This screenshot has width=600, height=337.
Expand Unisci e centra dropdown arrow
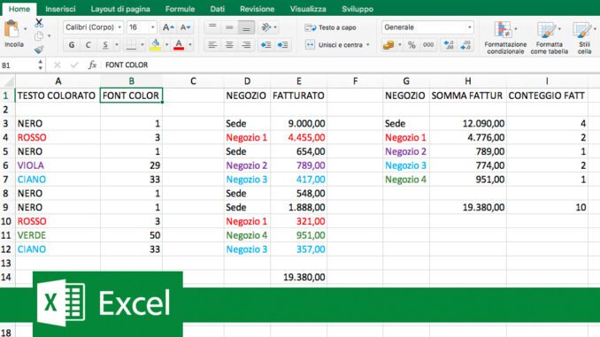368,45
